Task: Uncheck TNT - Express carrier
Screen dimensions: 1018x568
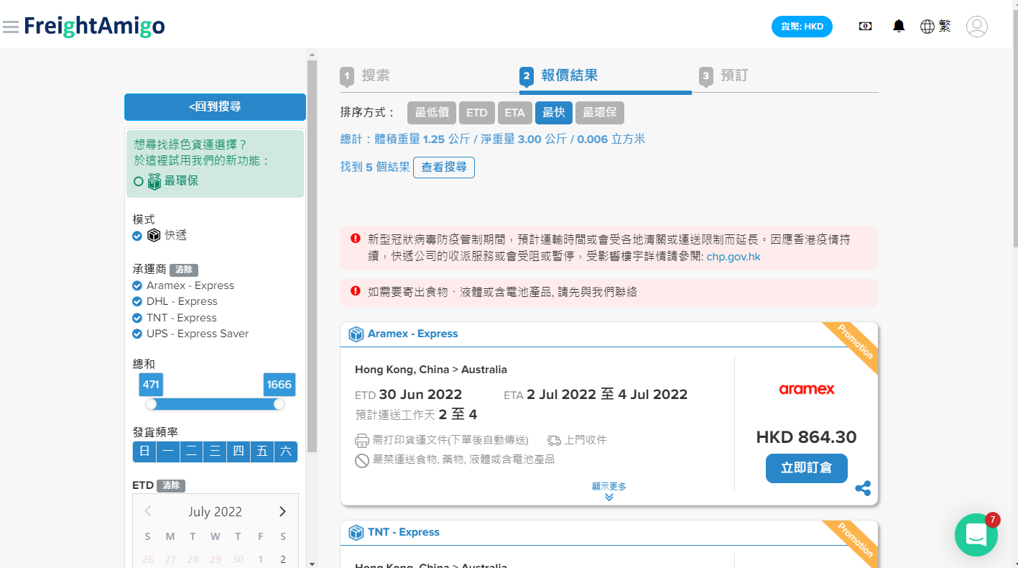Action: [137, 318]
